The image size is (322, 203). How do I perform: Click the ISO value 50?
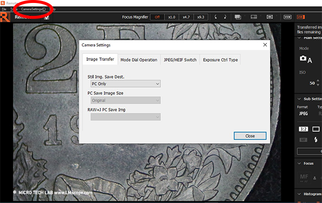tap(312, 83)
